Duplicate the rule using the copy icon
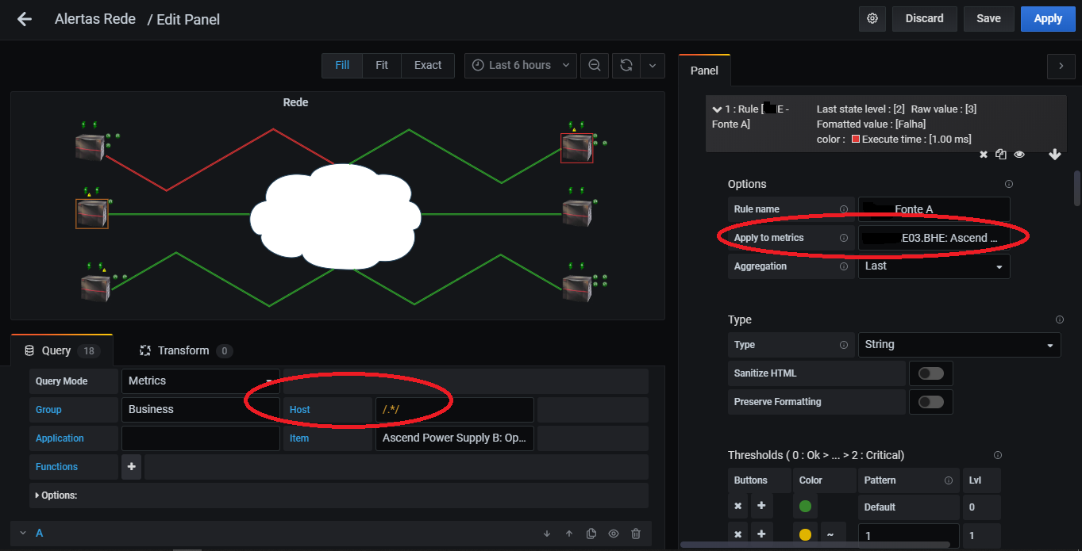 (x=1001, y=154)
